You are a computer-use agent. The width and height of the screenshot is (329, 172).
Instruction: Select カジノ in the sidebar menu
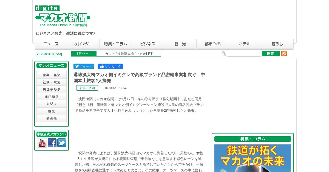[52, 104]
